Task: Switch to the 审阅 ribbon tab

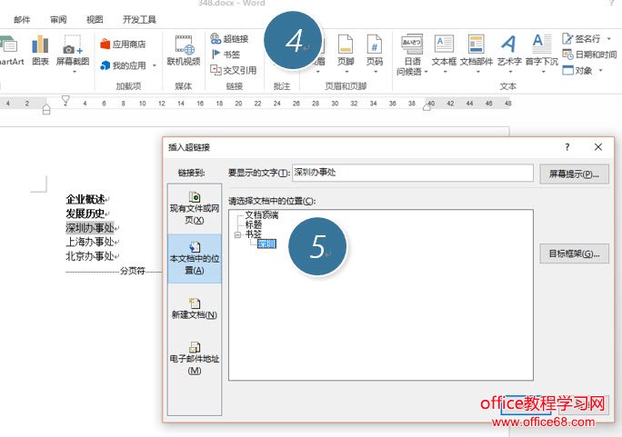Action: click(x=58, y=19)
